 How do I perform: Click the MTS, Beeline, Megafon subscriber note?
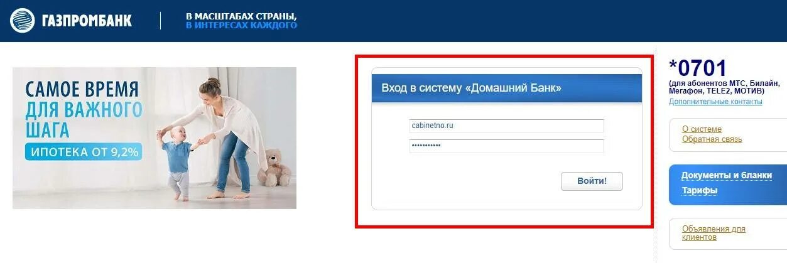[x=724, y=87]
